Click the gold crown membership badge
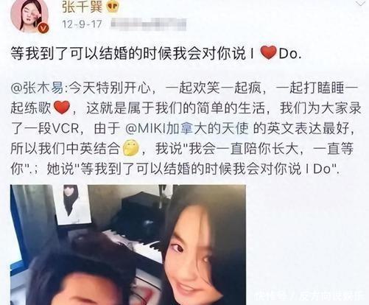 coord(113,7)
